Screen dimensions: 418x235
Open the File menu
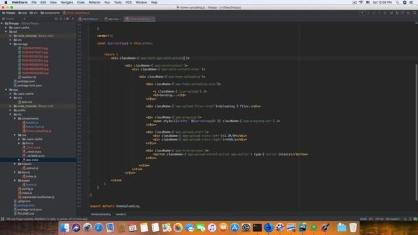point(34,3)
